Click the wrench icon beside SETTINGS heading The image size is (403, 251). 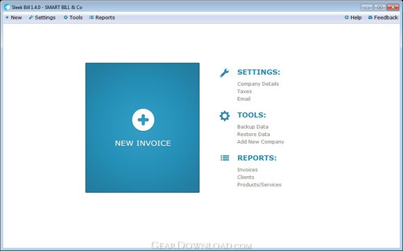(224, 73)
